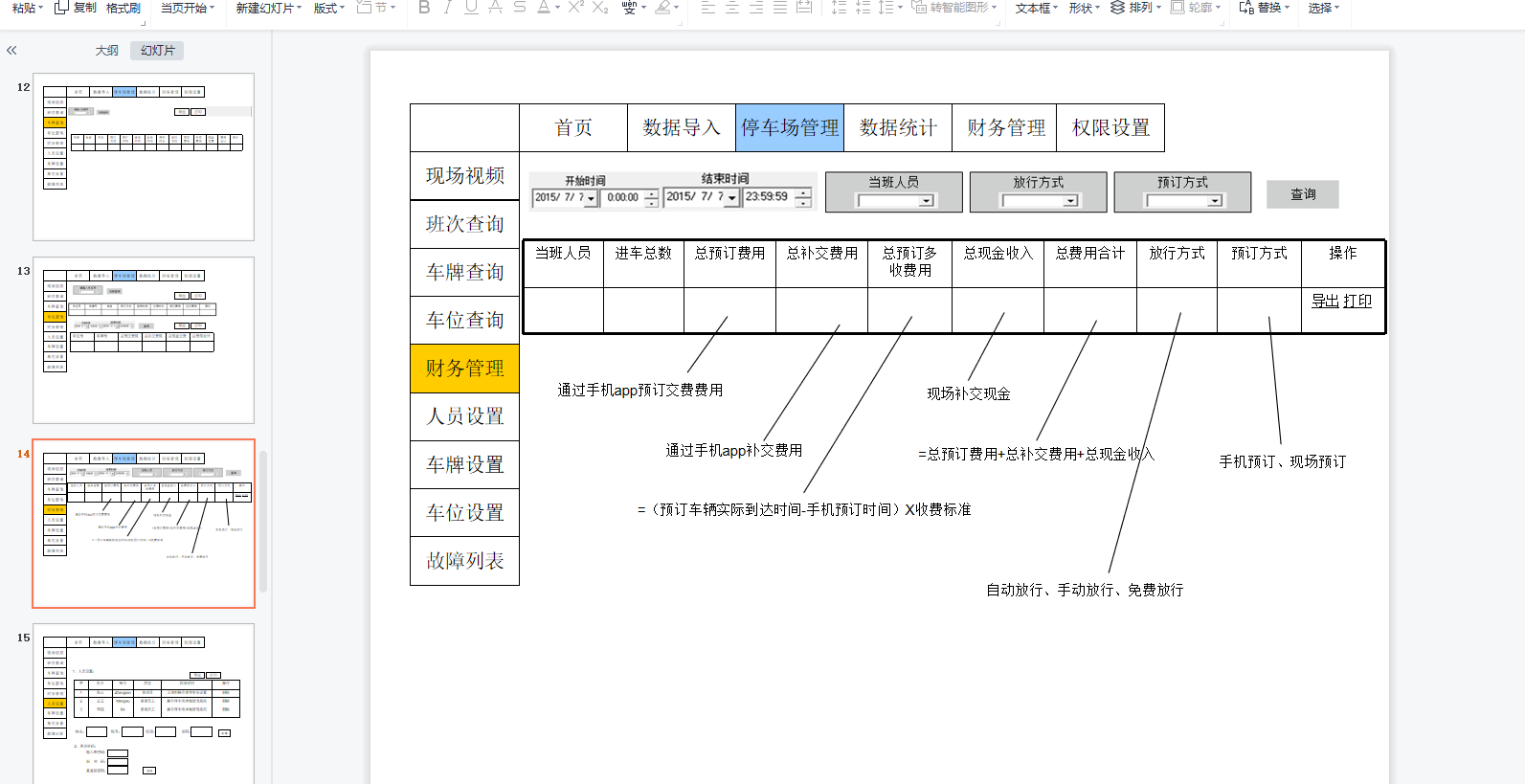
Task: Click the Format Painter (格式刷) button
Action: coord(123,8)
